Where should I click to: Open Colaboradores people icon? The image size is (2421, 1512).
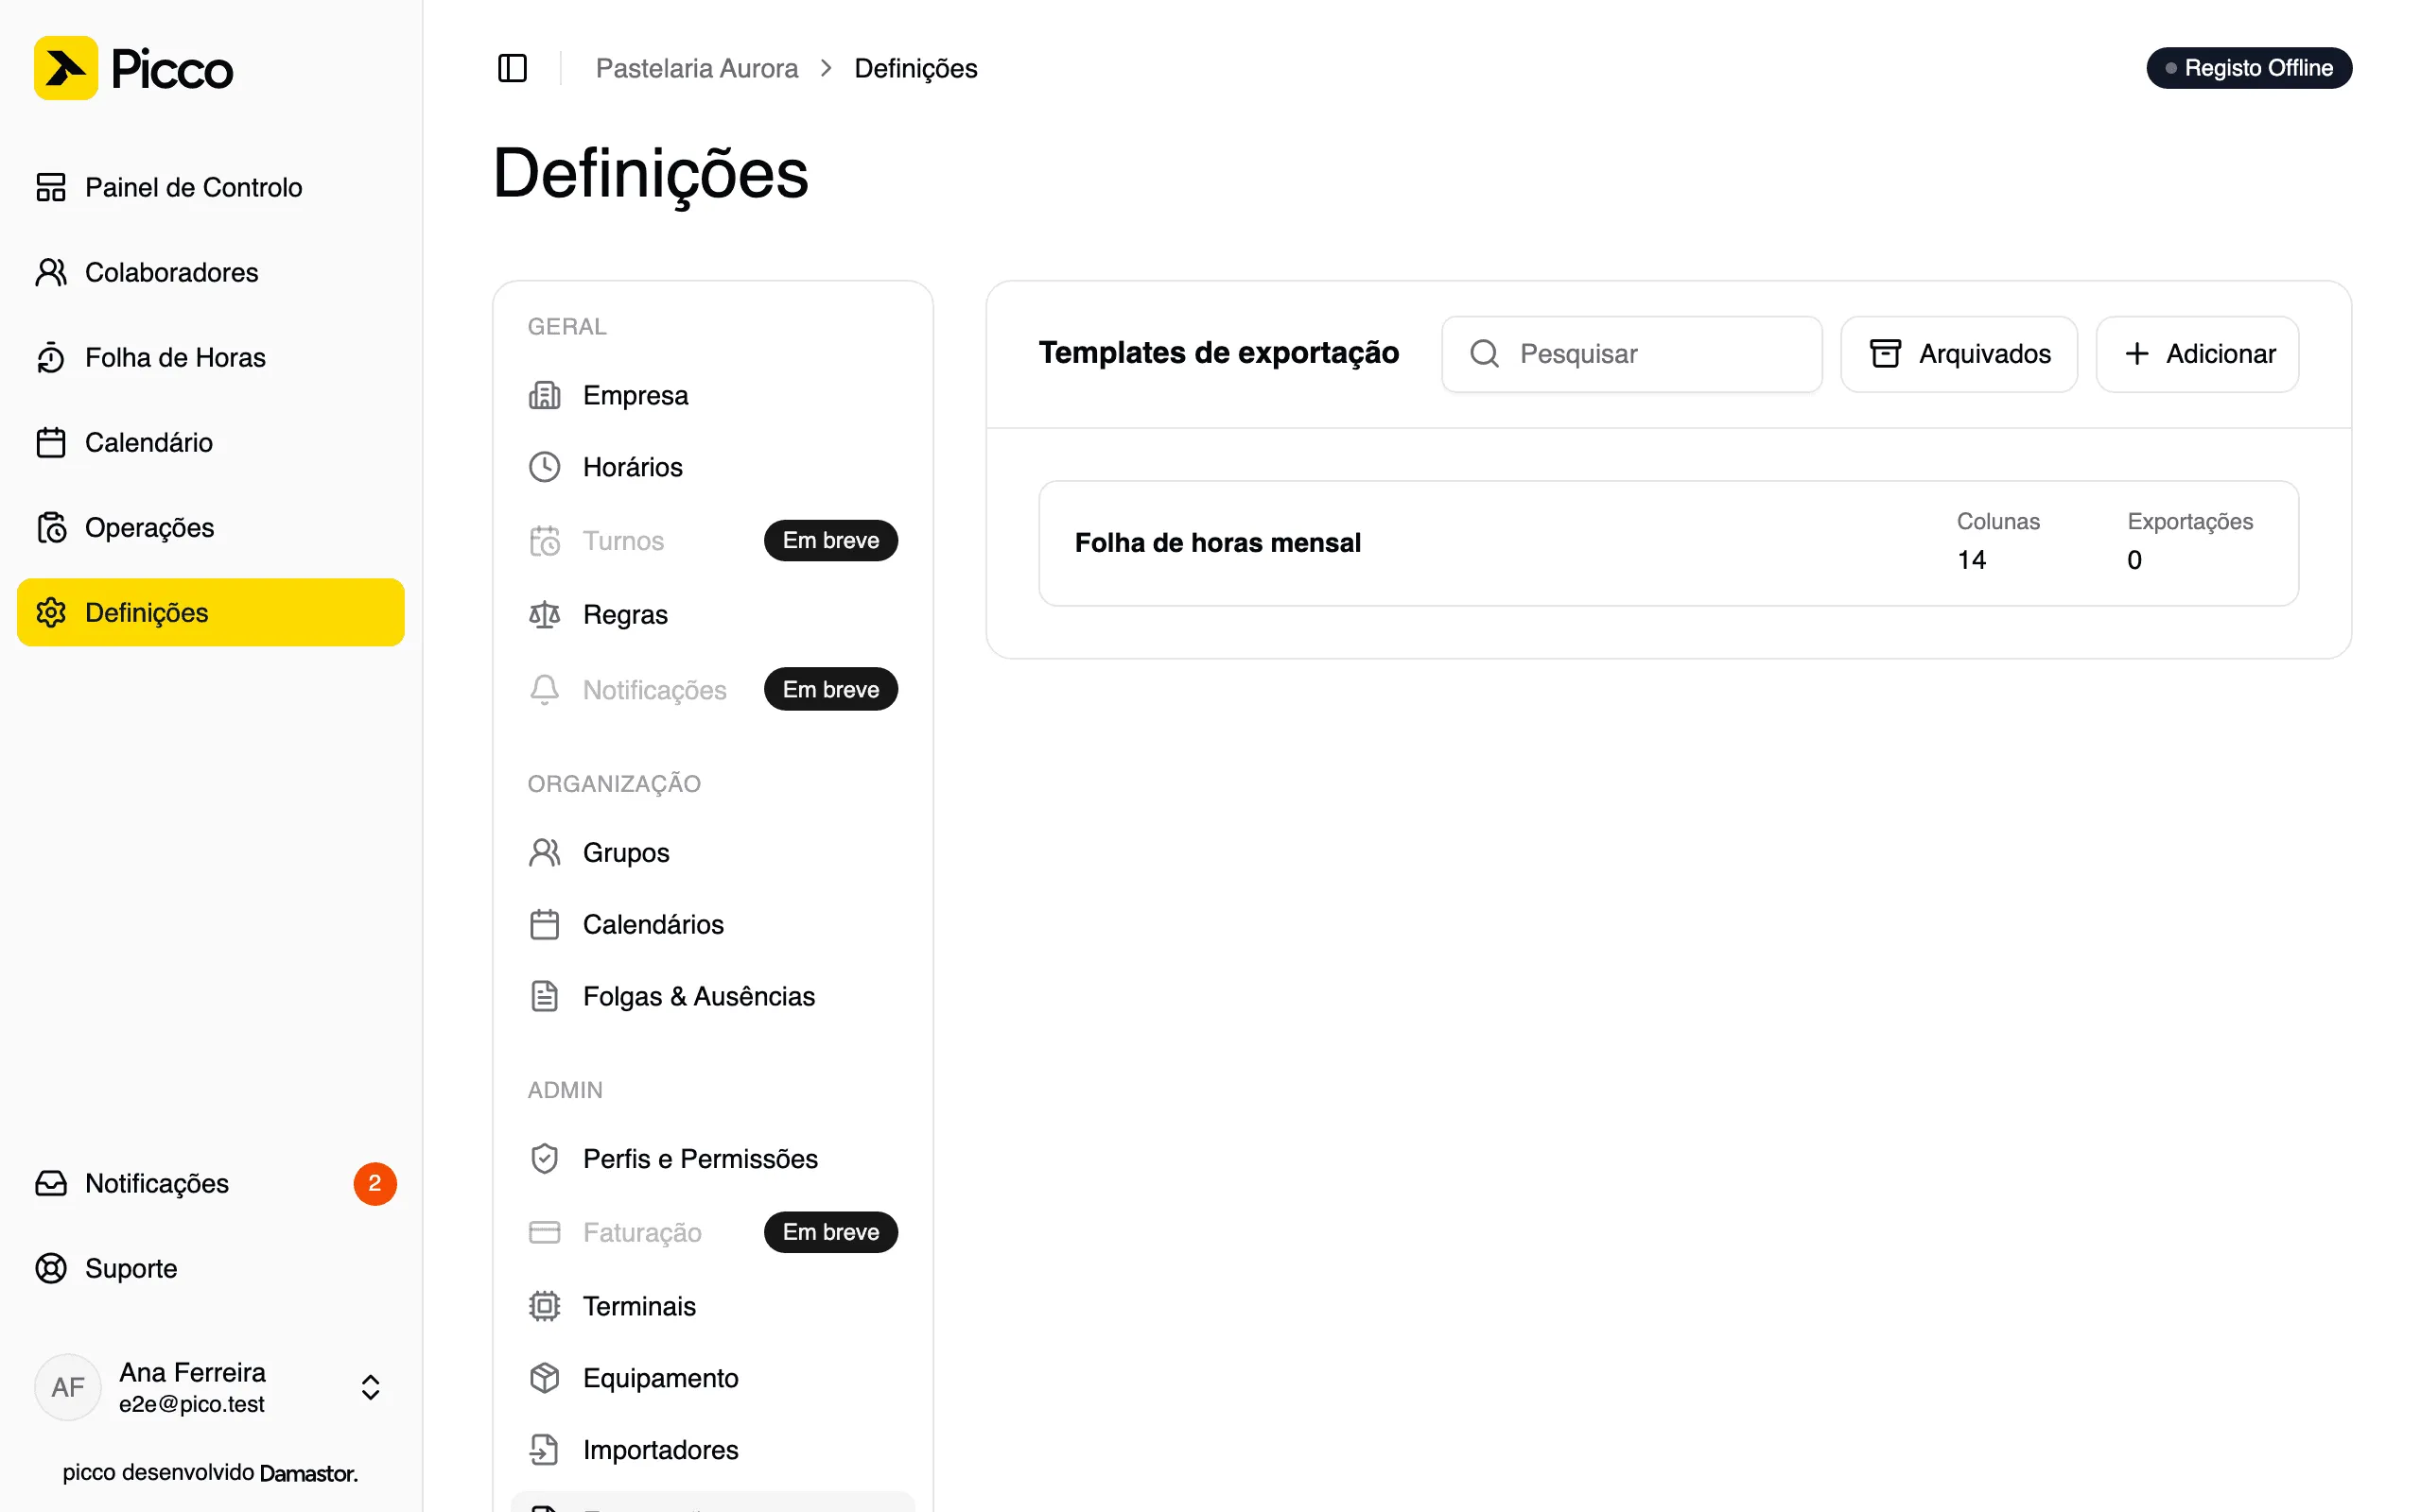point(51,272)
